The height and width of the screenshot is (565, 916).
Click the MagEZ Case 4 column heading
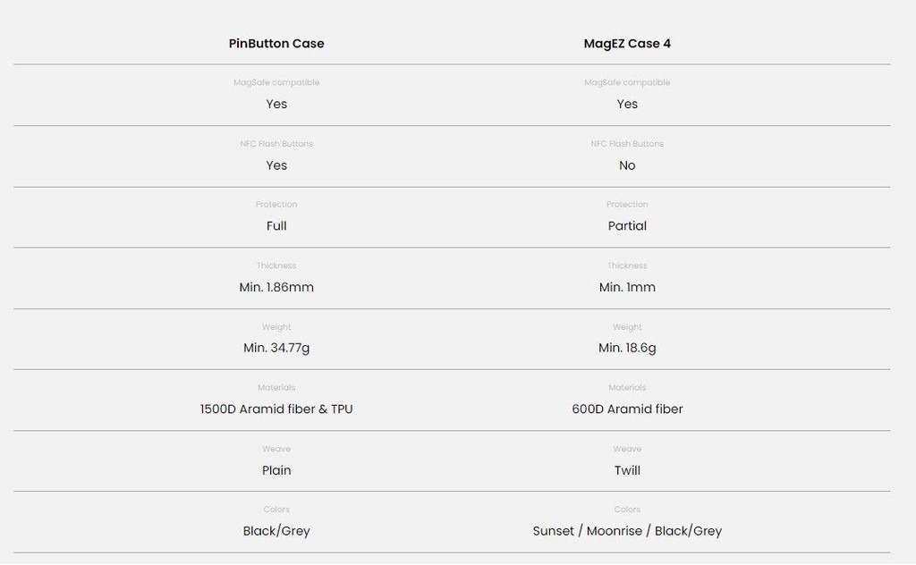click(x=627, y=44)
